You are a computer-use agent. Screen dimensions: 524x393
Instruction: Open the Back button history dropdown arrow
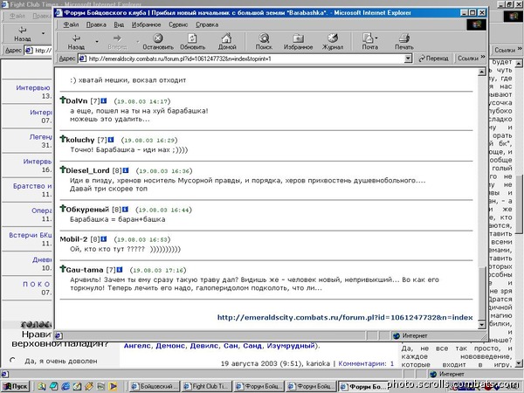tap(97, 42)
